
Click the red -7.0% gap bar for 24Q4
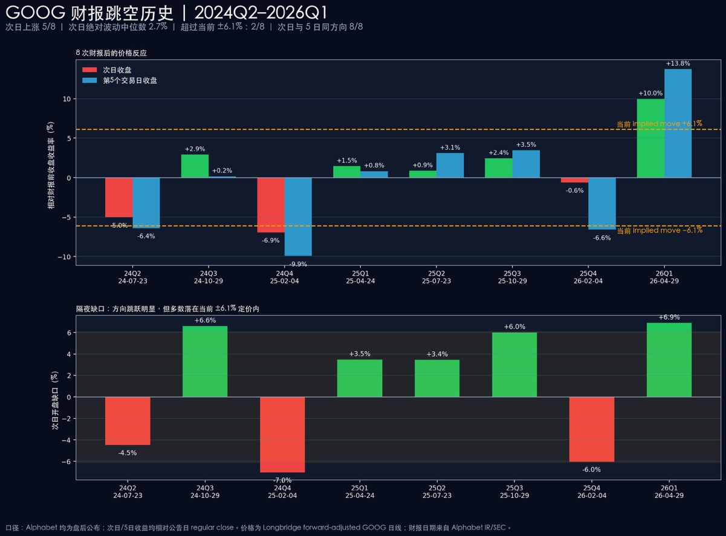(x=282, y=434)
